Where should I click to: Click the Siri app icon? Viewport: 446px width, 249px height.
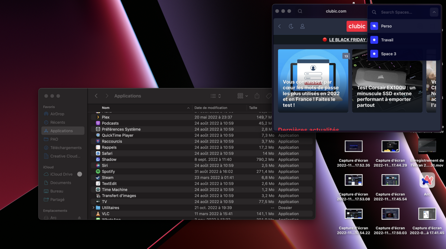[98, 165]
